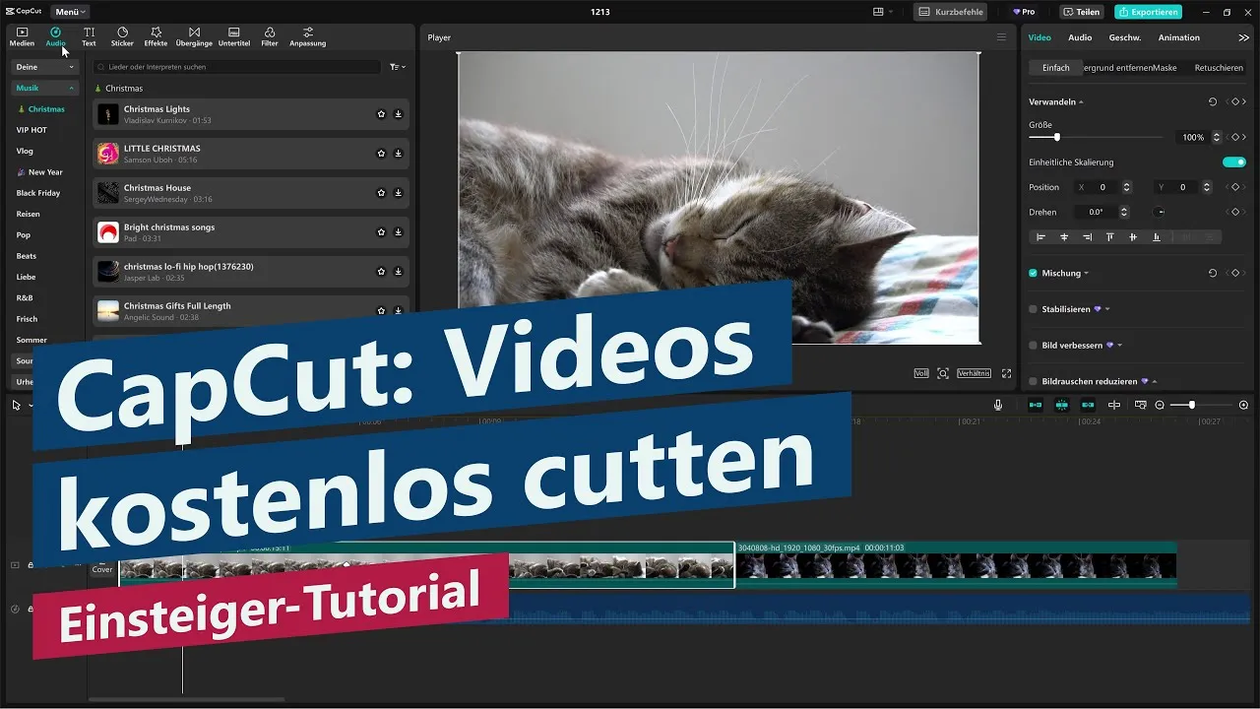The height and width of the screenshot is (709, 1260).
Task: Select the Maske sub-tab
Action: pos(1165,68)
